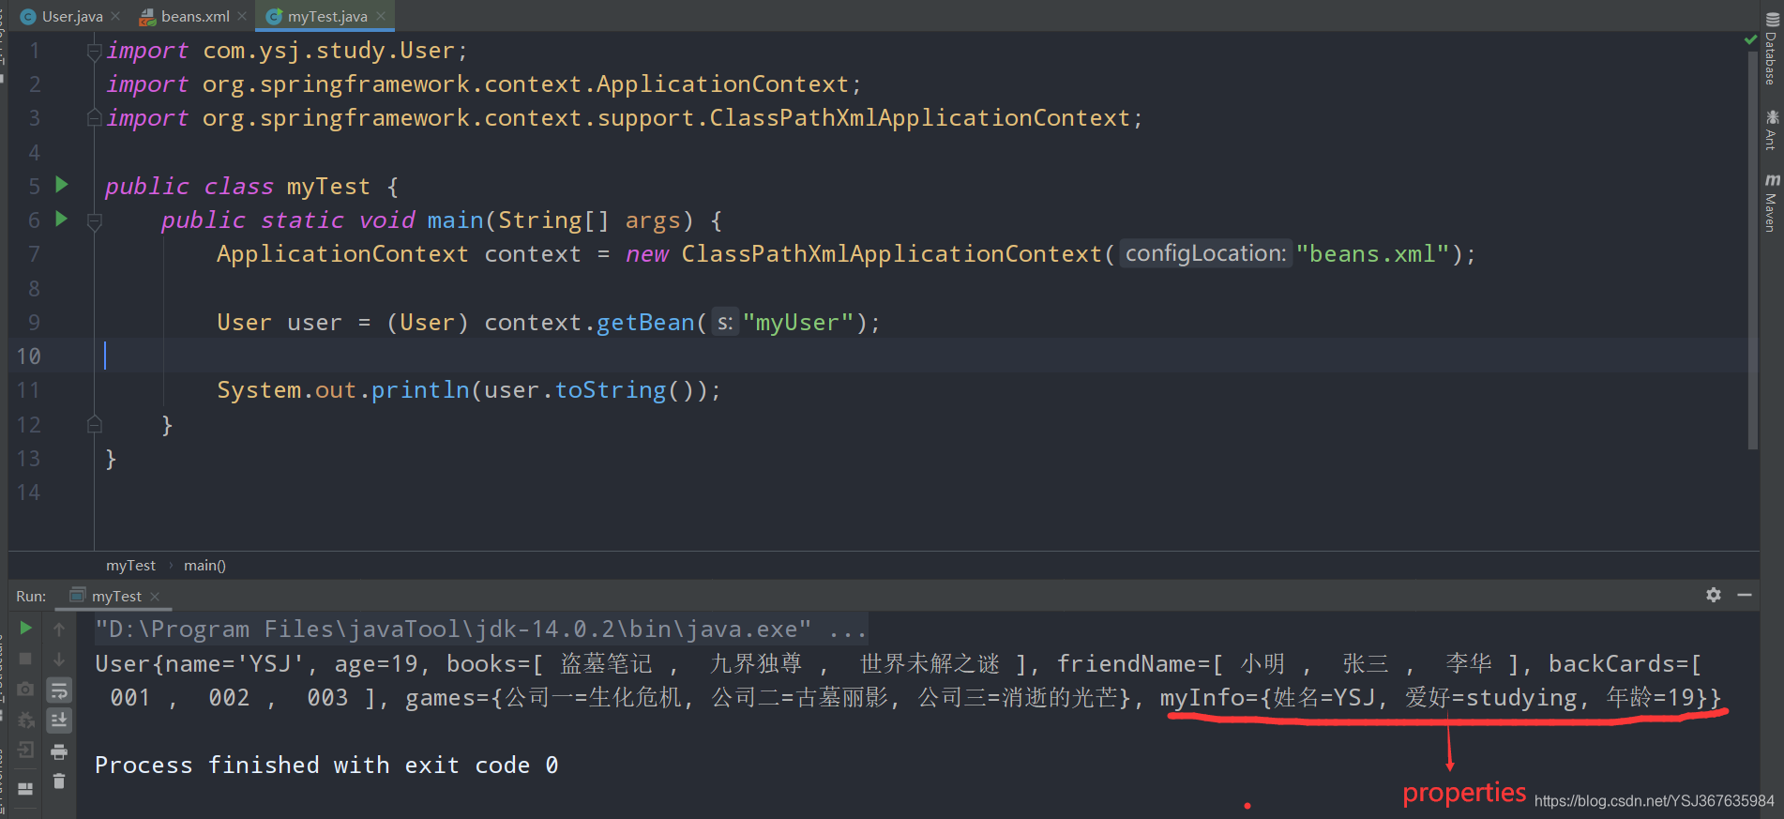
Task: Run main method via gutter arrow
Action: tap(62, 219)
